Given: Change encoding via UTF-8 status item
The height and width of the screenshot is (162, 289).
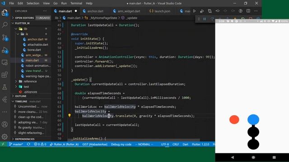Looking at the screenshot, I should point(165,144).
